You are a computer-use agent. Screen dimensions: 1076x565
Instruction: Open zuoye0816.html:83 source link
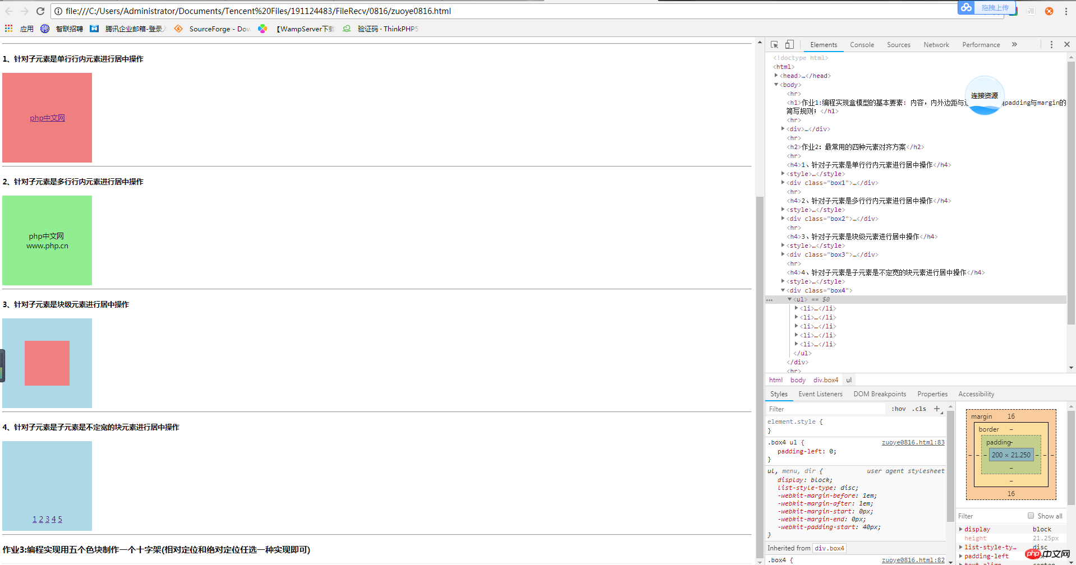(913, 442)
